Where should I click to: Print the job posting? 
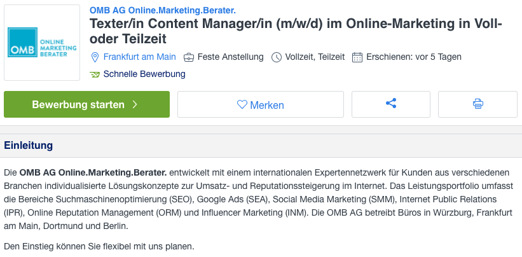[478, 104]
